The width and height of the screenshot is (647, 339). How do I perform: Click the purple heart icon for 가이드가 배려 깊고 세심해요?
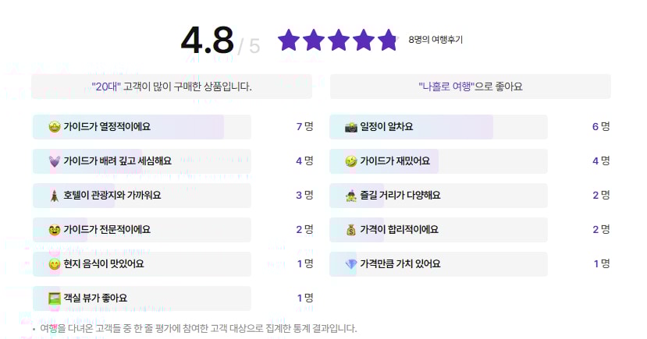point(55,161)
